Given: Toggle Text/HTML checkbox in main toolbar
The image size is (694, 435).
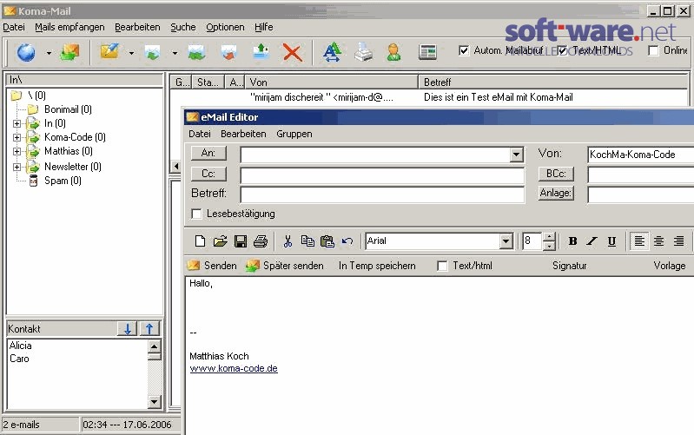Looking at the screenshot, I should 562,50.
